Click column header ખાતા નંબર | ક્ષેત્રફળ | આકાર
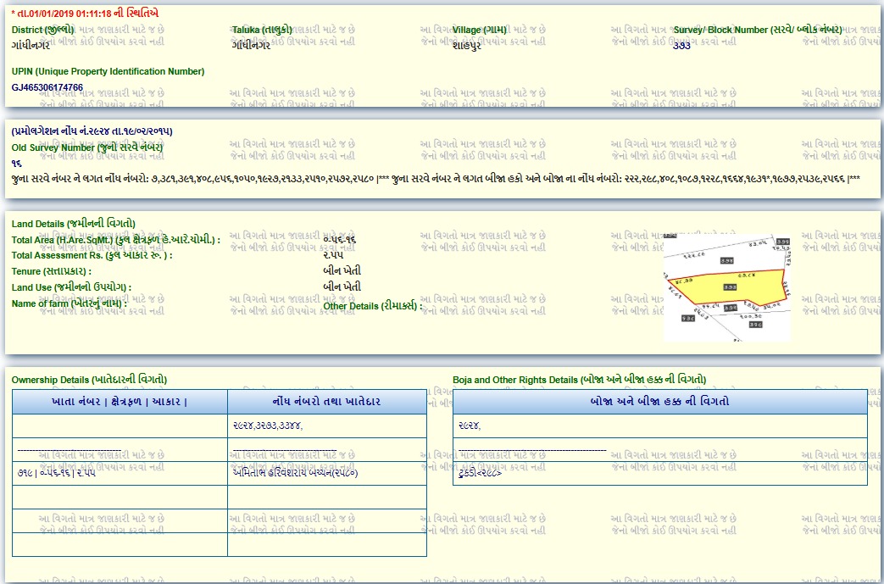Viewport: 884px width, 584px height. pos(120,402)
